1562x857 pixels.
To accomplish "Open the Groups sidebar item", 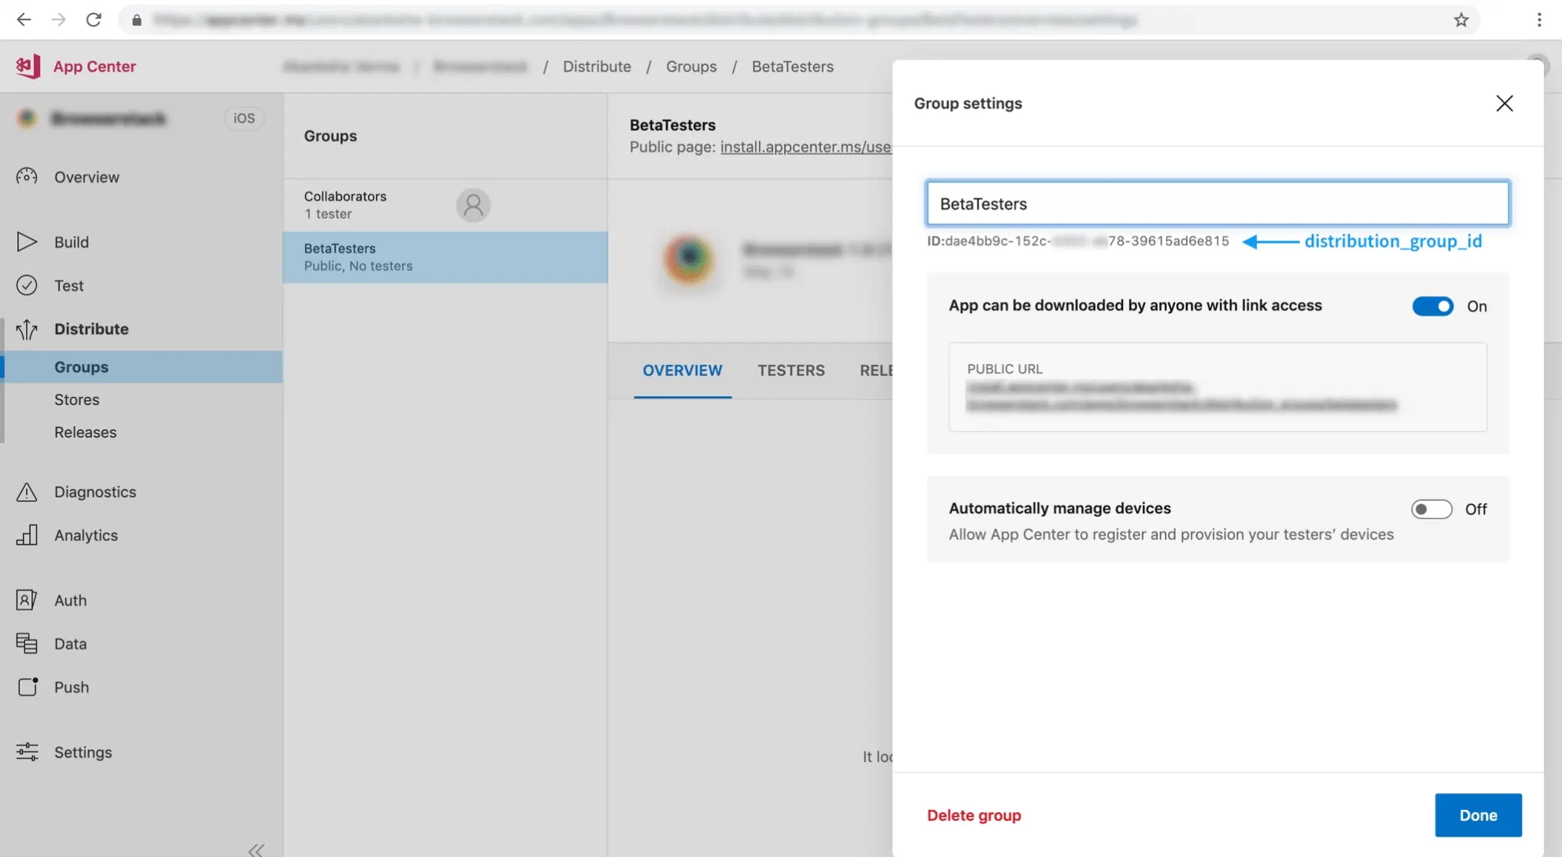I will (x=143, y=366).
